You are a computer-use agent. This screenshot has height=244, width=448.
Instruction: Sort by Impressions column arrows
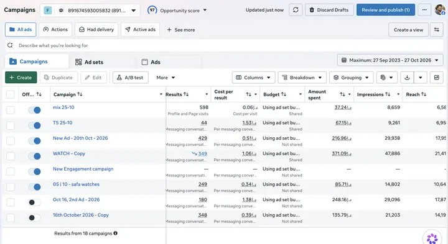click(x=388, y=94)
